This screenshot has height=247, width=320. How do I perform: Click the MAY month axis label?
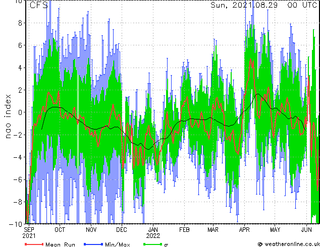click(275, 230)
